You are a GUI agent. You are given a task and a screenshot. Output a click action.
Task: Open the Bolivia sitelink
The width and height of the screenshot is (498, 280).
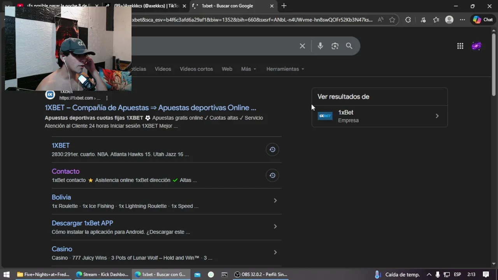pyautogui.click(x=61, y=197)
